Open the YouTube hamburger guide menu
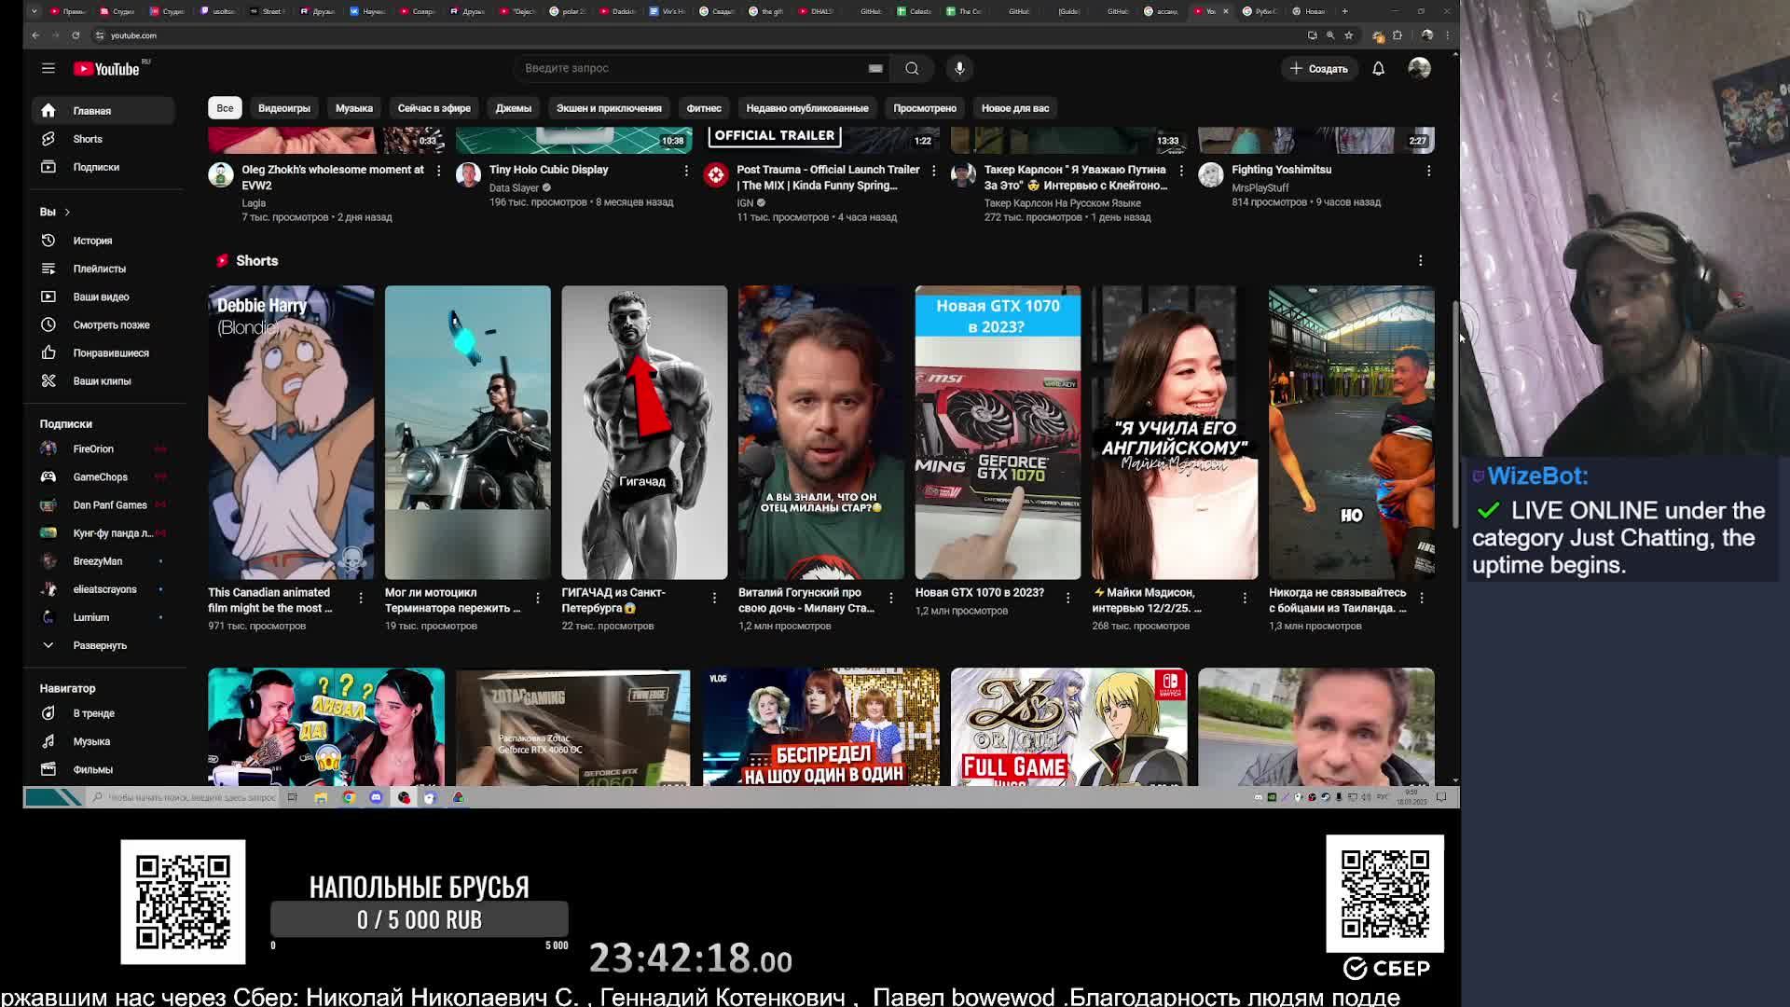Screen dimensions: 1790x1007 point(48,68)
